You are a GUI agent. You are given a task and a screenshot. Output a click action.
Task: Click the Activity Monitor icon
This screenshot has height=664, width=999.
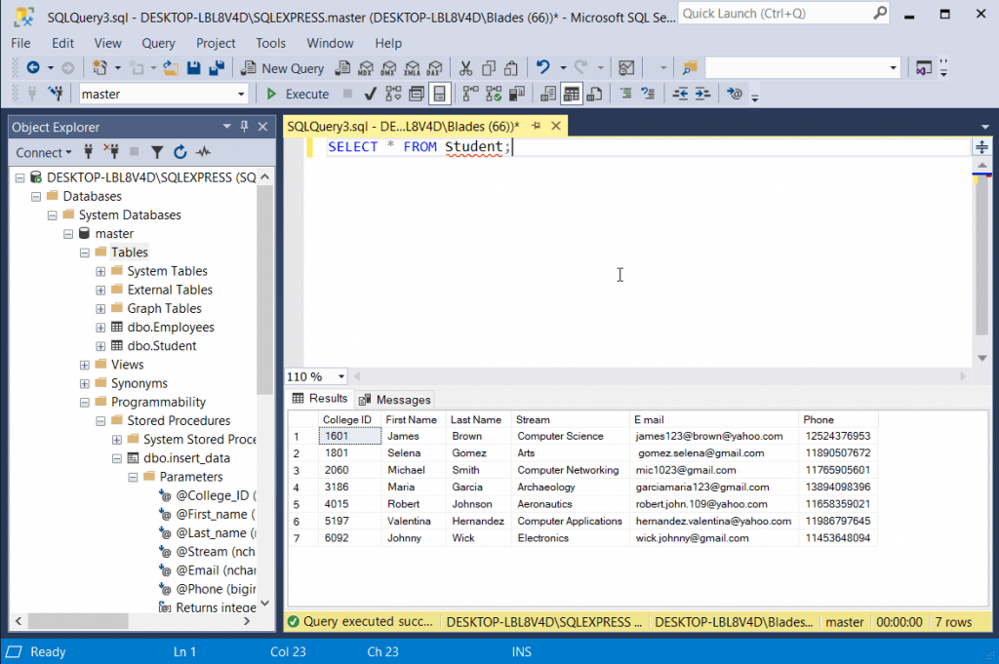(x=203, y=151)
